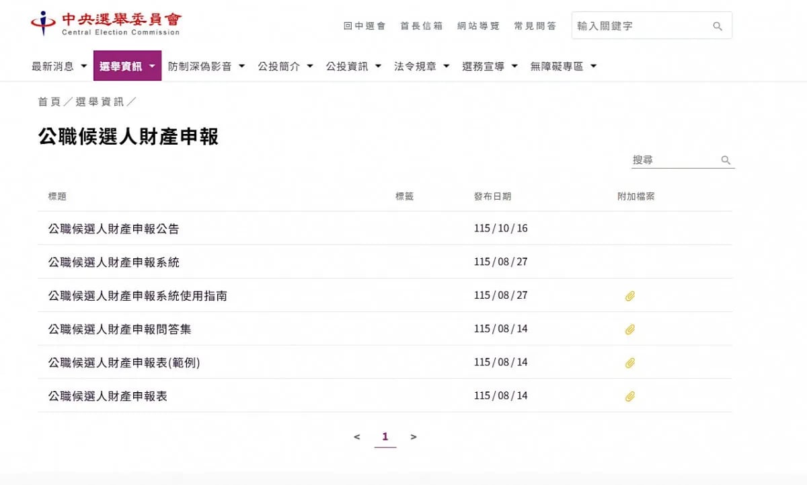
Task: Click the 附加檔案 column header
Action: tap(636, 196)
